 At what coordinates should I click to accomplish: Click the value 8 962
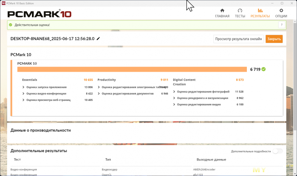(x=240, y=98)
